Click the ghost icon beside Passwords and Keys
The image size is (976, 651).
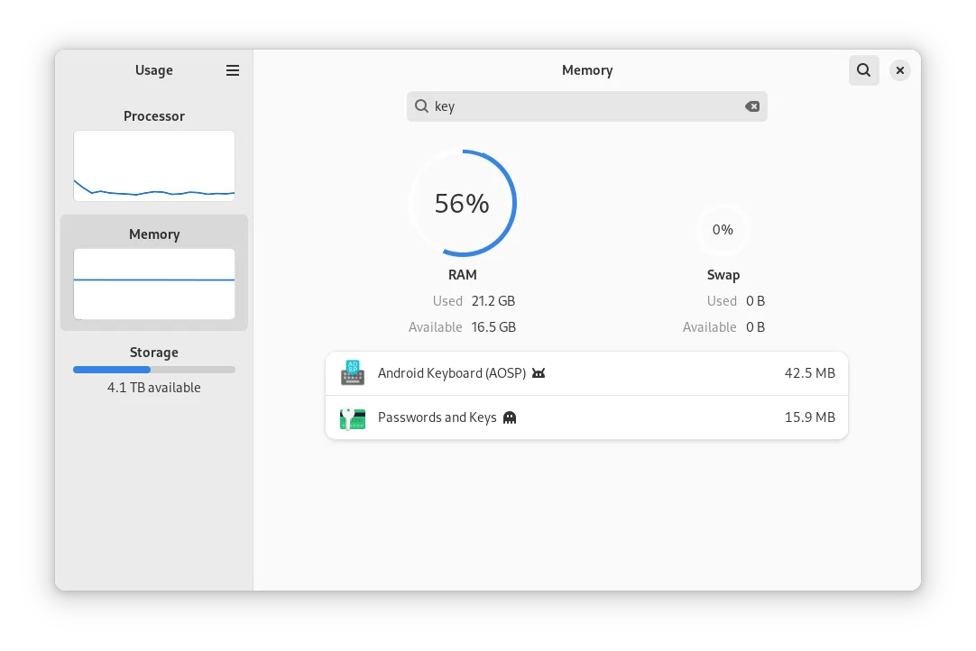click(x=510, y=417)
